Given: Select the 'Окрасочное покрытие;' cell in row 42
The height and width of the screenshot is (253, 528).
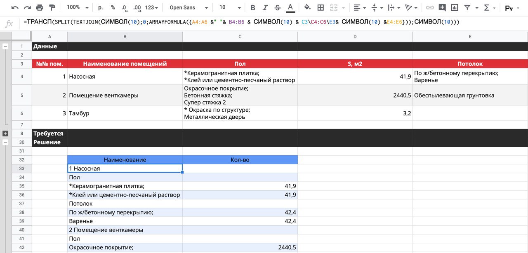Looking at the screenshot, I should coord(125,247).
